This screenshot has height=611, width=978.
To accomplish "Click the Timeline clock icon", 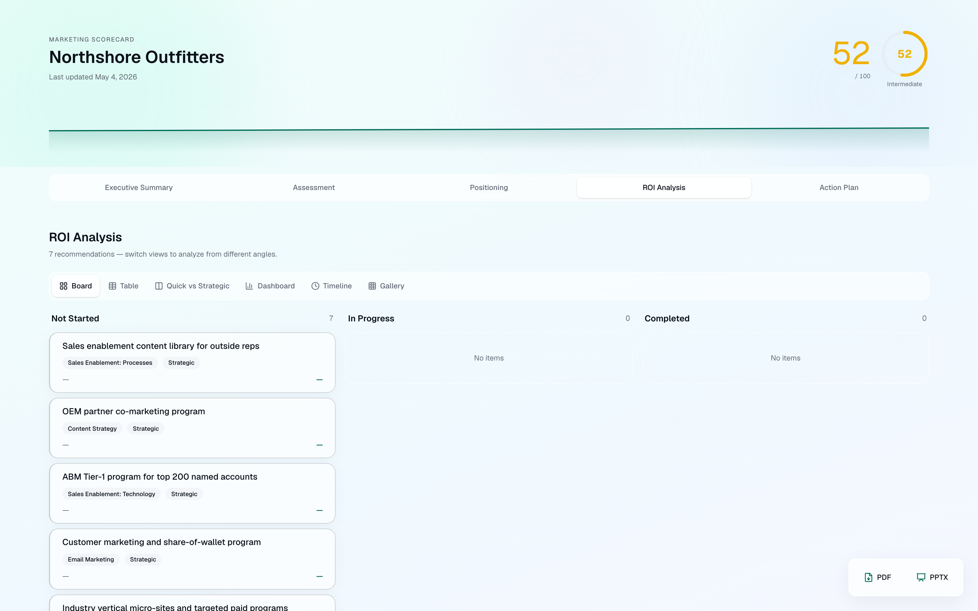I will point(315,286).
